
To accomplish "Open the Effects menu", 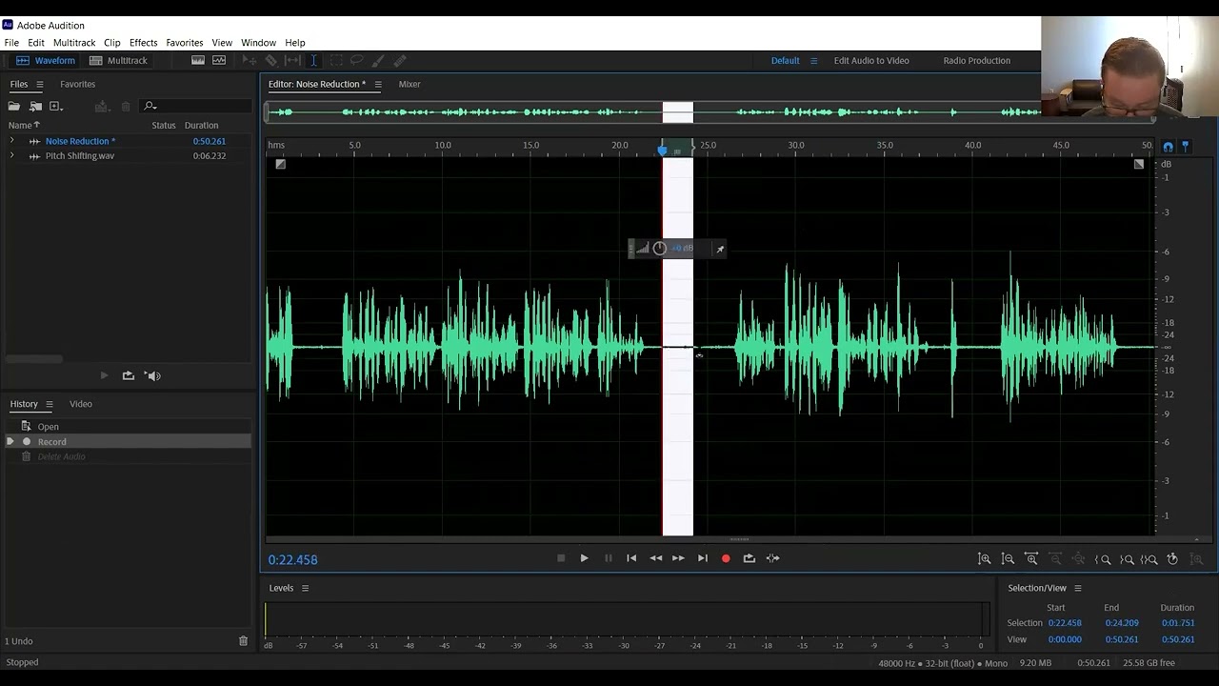I will [x=143, y=43].
